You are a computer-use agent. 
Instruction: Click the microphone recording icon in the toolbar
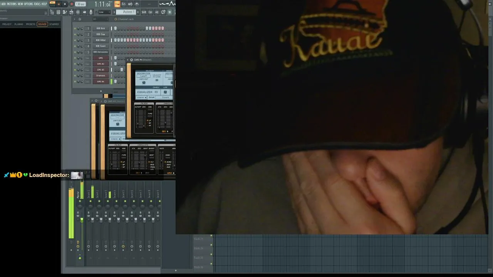click(x=91, y=12)
